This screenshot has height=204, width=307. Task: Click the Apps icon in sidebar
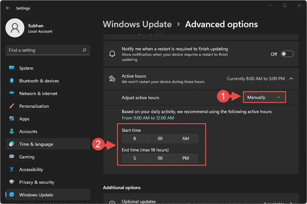pyautogui.click(x=12, y=118)
